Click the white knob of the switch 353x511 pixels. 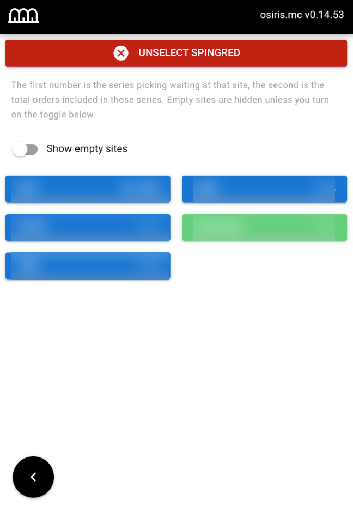(20, 149)
